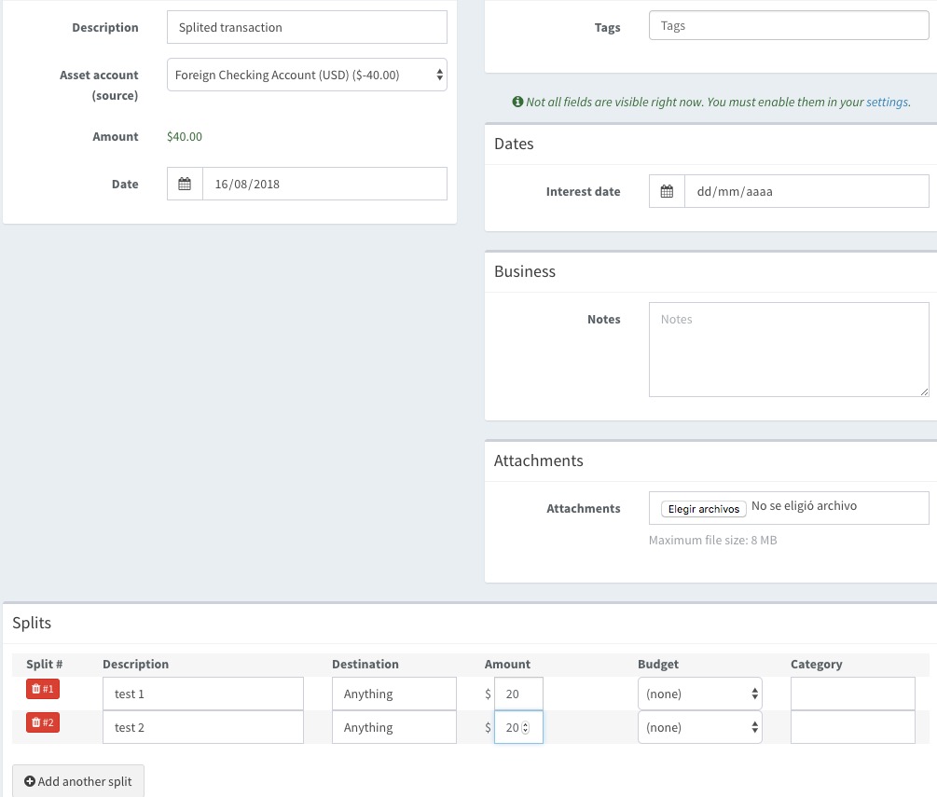Click the Notes text area
Image resolution: width=937 pixels, height=797 pixels.
(x=788, y=349)
